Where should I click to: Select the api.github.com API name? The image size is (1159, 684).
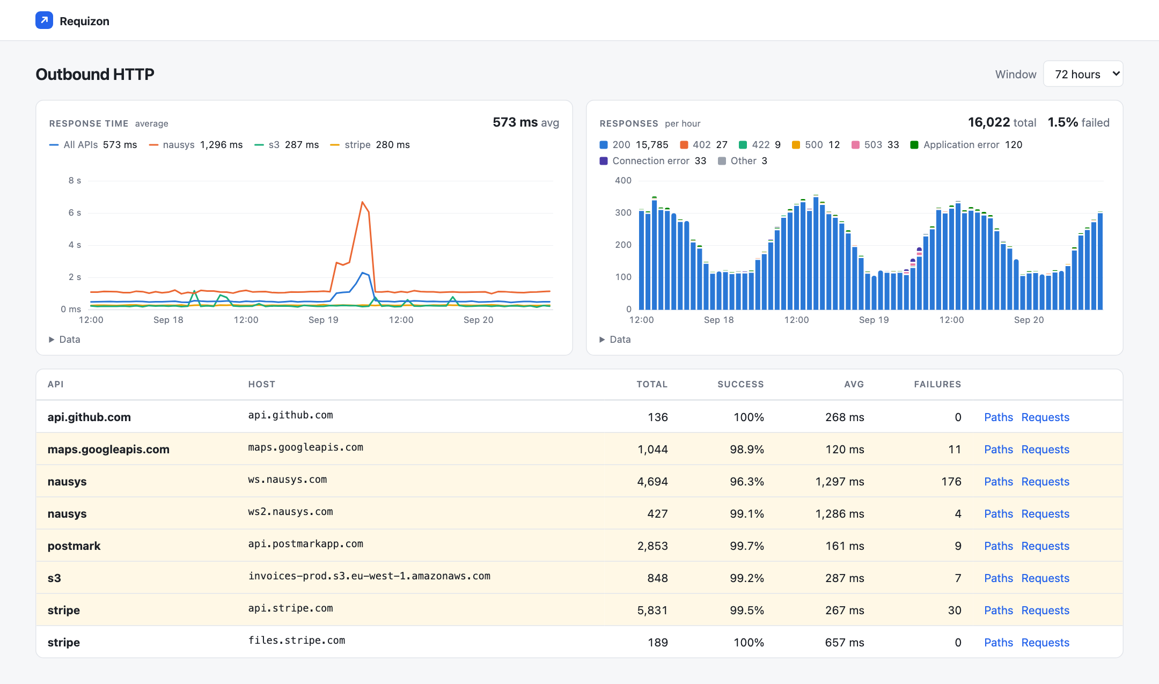coord(89,417)
